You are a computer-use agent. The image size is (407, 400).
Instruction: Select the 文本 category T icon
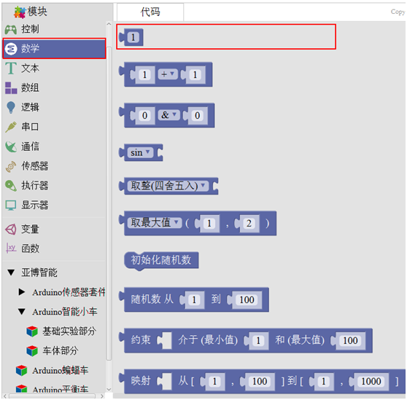click(x=11, y=68)
